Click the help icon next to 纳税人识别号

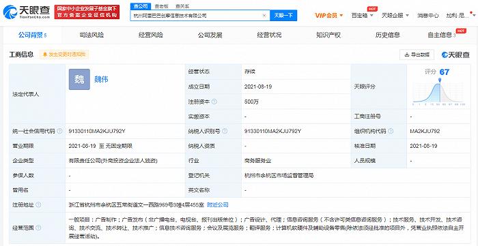225,131
